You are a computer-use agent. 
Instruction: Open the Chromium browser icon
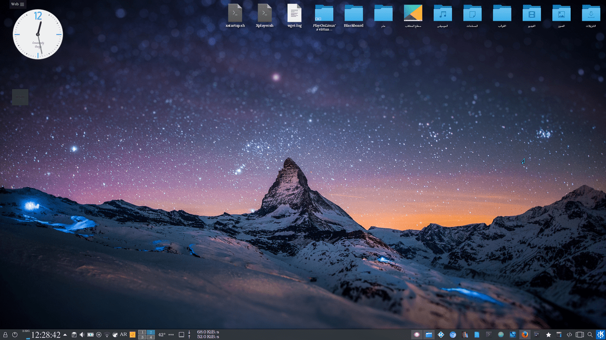[453, 334]
